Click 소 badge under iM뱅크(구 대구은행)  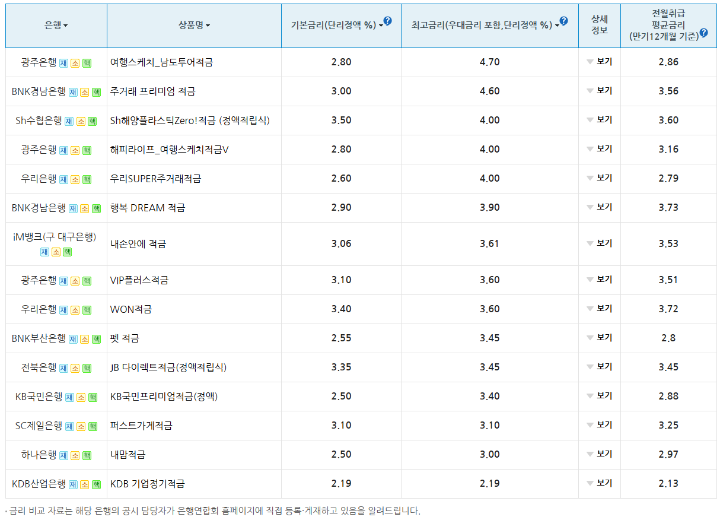56,252
